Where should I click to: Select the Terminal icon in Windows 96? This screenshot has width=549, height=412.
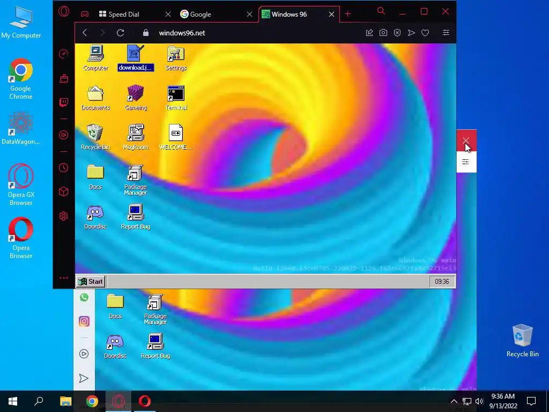tap(176, 98)
